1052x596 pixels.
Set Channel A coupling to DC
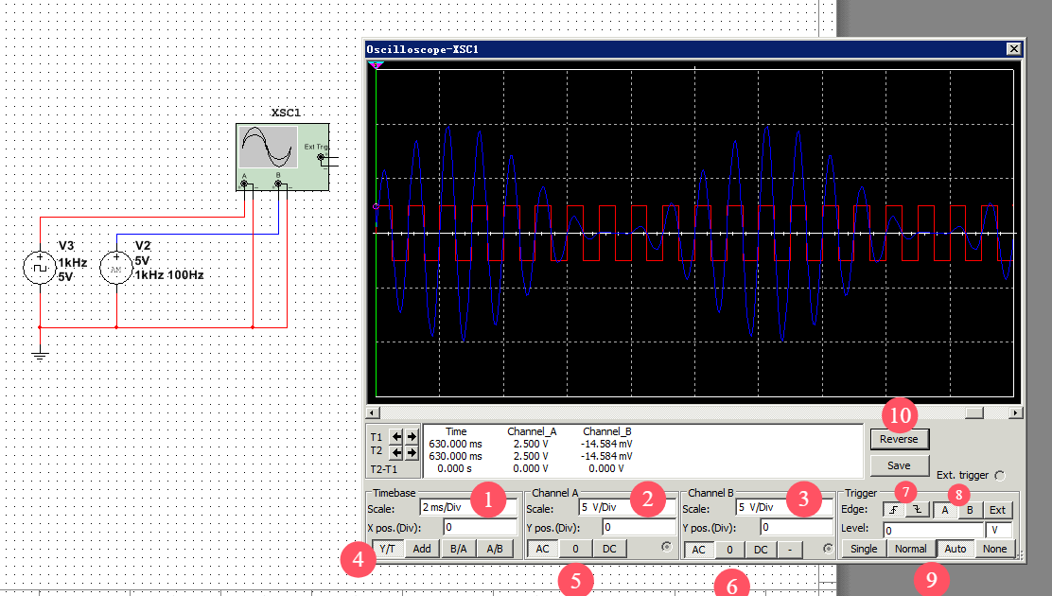(x=609, y=549)
